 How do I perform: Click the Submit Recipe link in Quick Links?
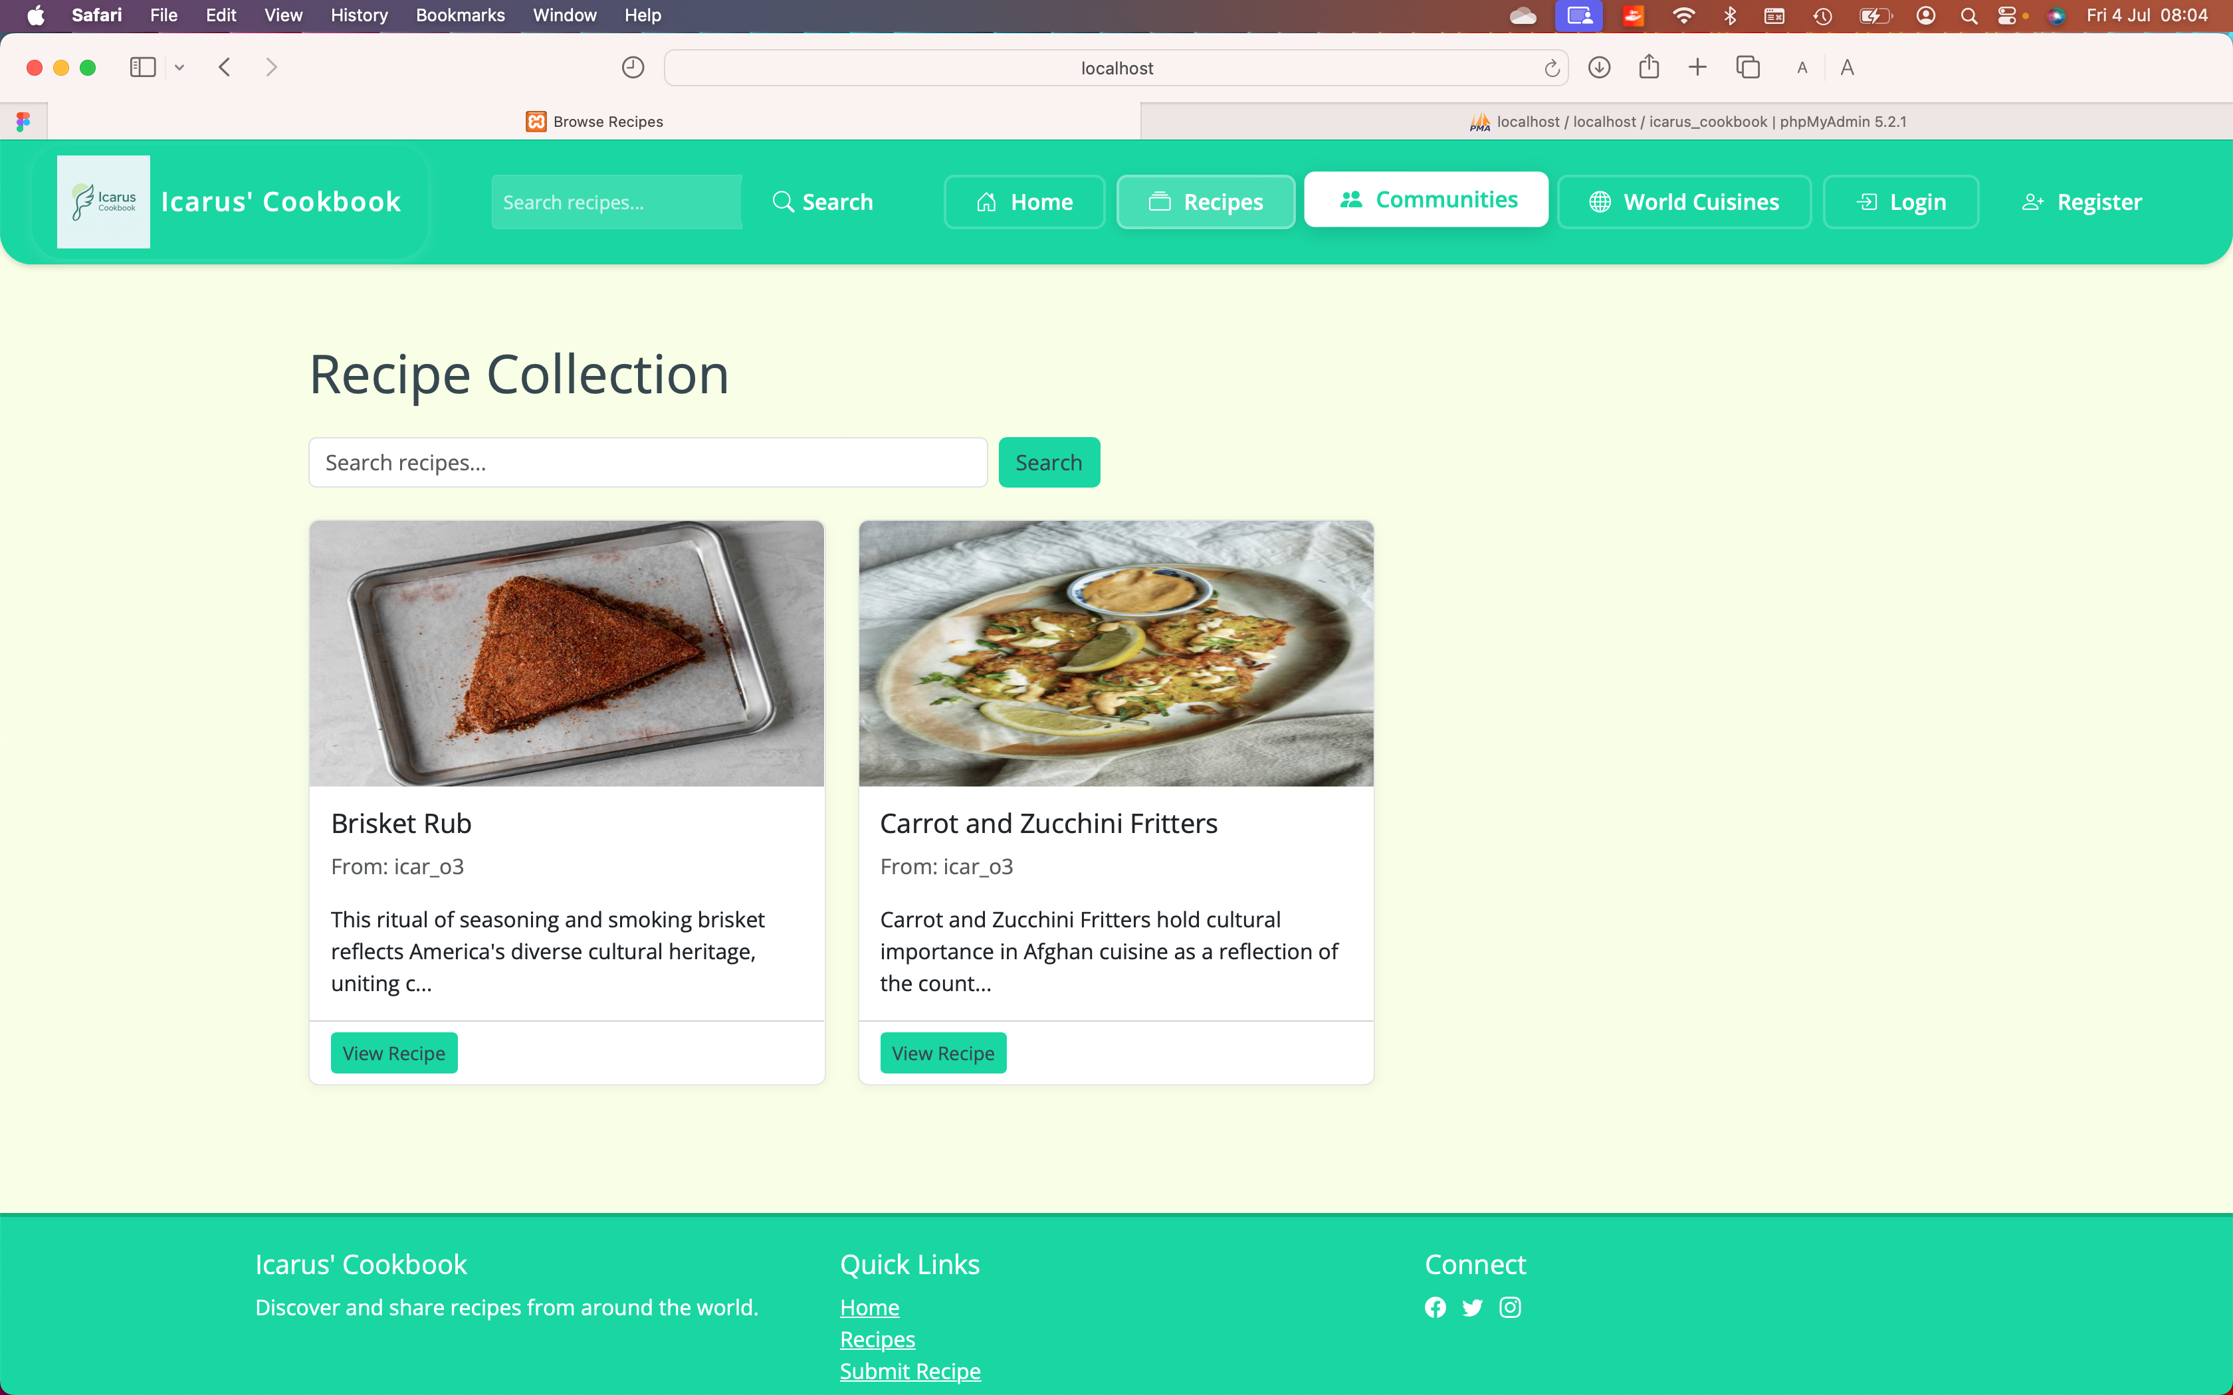point(910,1371)
